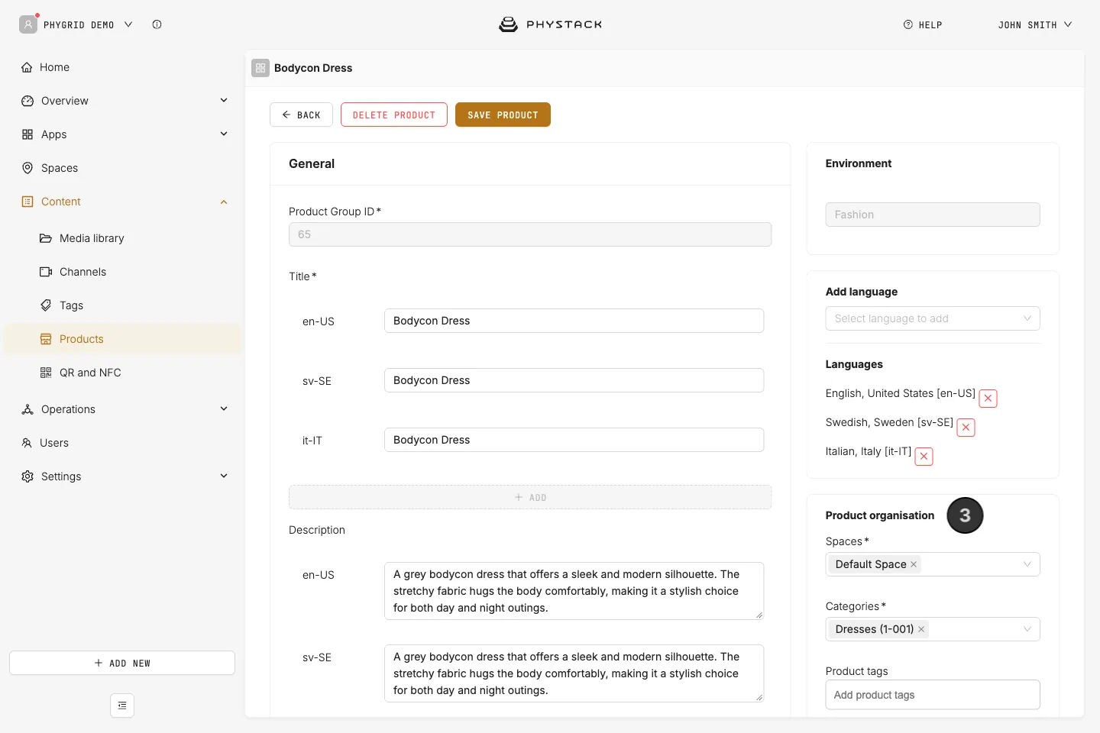Focus the Add product tags field
The width and height of the screenshot is (1100, 733).
933,695
